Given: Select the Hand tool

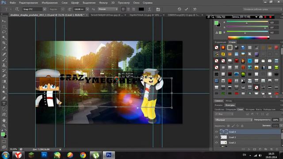Looking at the screenshot, I should click(4, 120).
